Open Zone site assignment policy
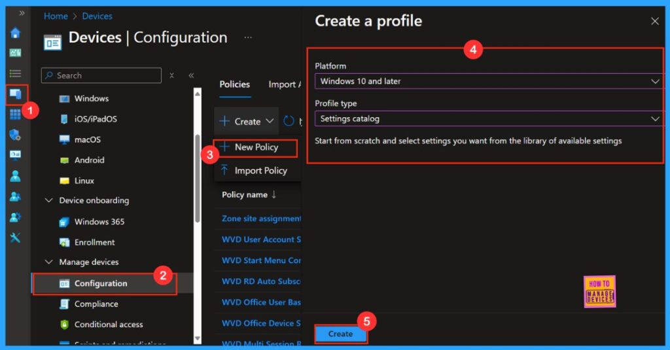670x350 pixels. coord(261,219)
